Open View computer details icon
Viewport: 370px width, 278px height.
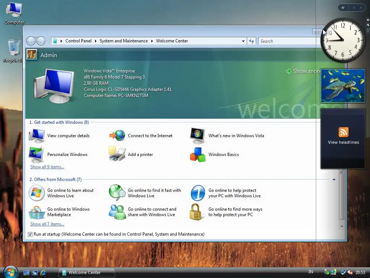(36, 136)
